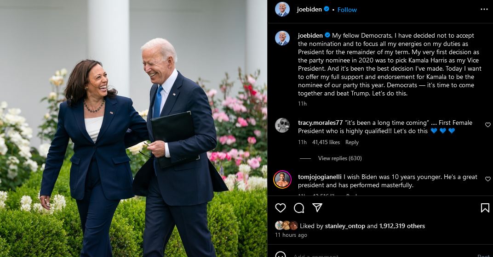Open the three-dot more options menu
This screenshot has height=257, width=493.
tap(484, 10)
